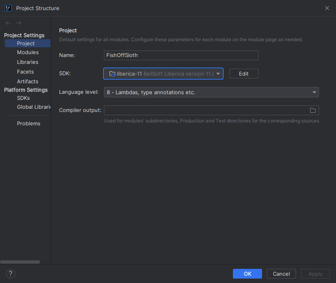Click the back navigation arrow

point(7,23)
